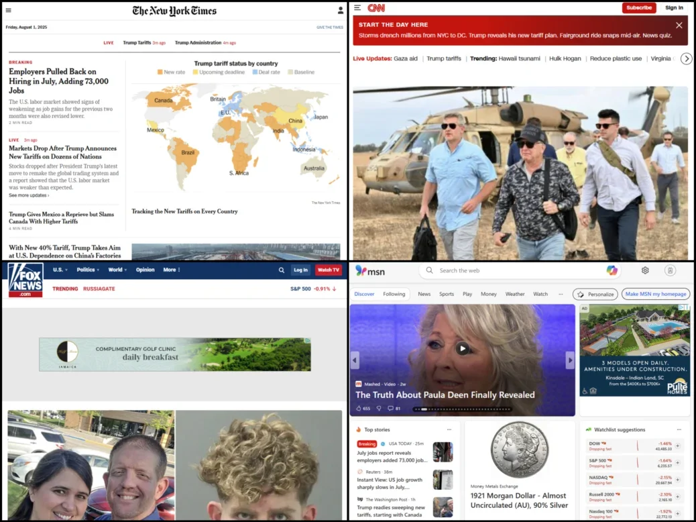
Task: Open the CNN hamburger menu
Action: tap(358, 7)
